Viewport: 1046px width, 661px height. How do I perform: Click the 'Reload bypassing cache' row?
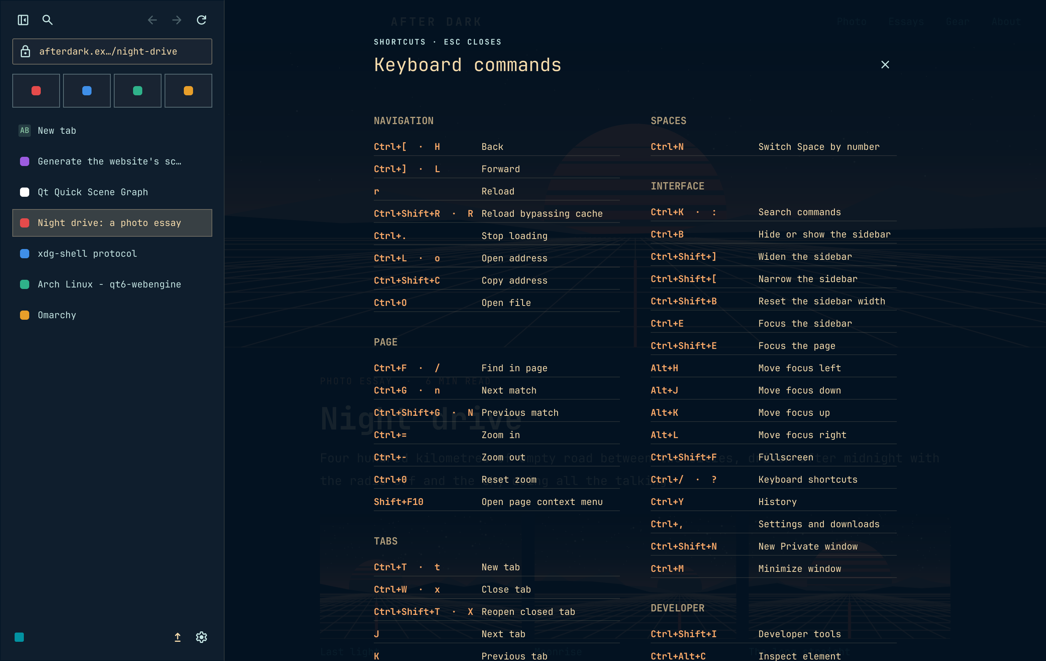[496, 214]
